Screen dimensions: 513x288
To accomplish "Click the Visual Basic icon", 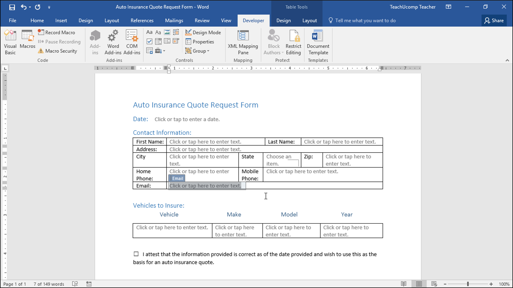I will (10, 42).
